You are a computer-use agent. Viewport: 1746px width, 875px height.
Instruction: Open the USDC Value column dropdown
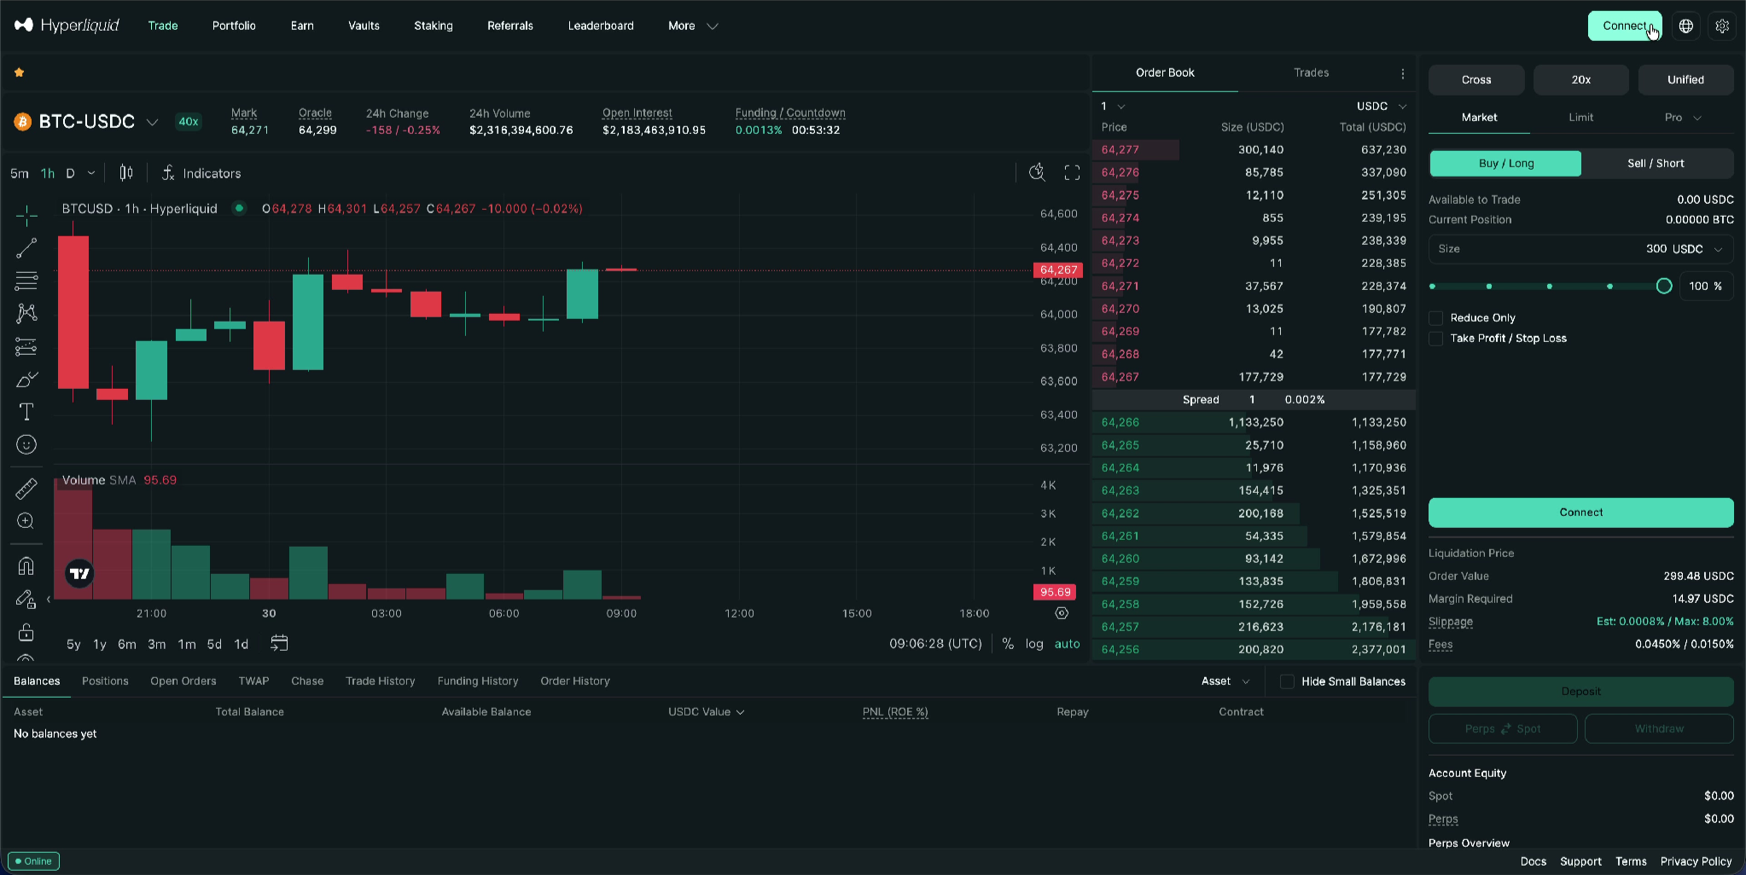click(x=706, y=712)
